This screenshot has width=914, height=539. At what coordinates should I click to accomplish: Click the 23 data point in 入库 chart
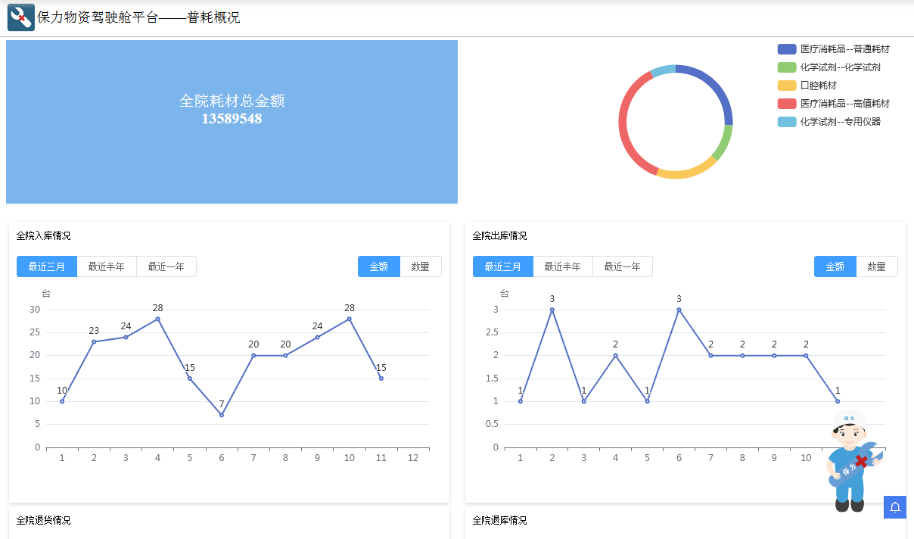(94, 341)
